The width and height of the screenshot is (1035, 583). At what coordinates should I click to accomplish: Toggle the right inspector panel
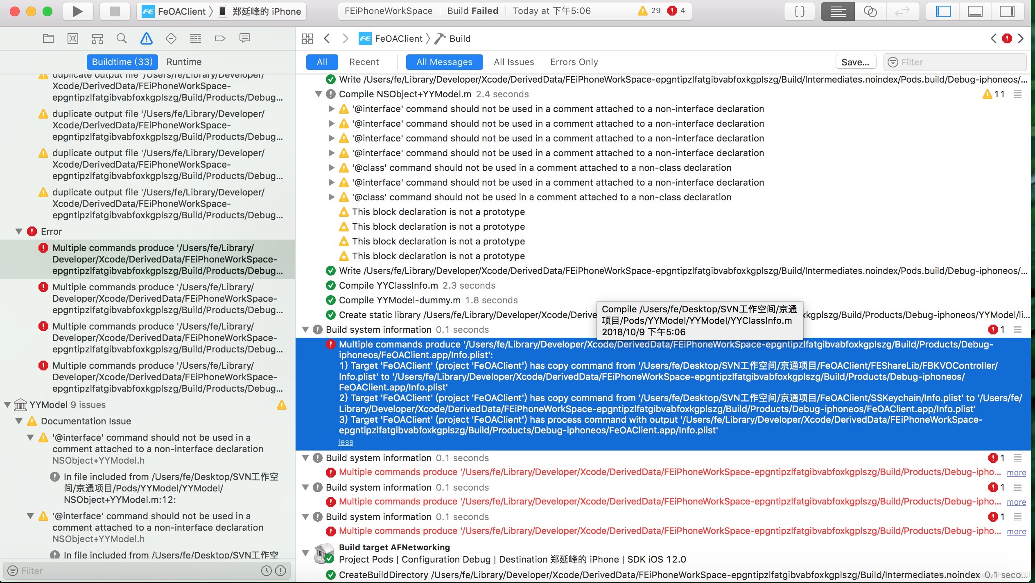[x=1007, y=11]
